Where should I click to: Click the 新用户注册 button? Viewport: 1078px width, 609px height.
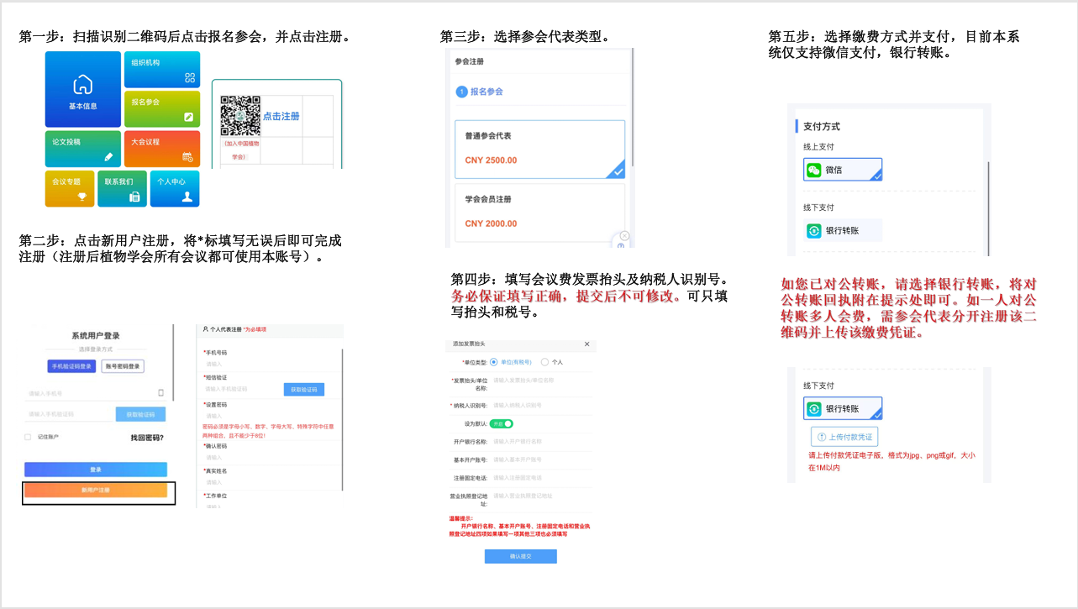coord(96,490)
